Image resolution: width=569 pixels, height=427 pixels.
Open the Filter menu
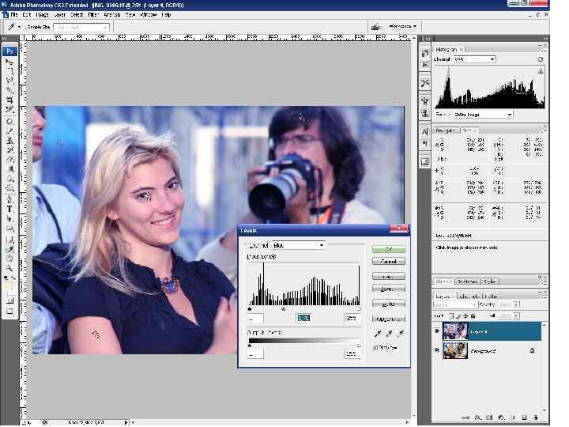click(x=93, y=14)
